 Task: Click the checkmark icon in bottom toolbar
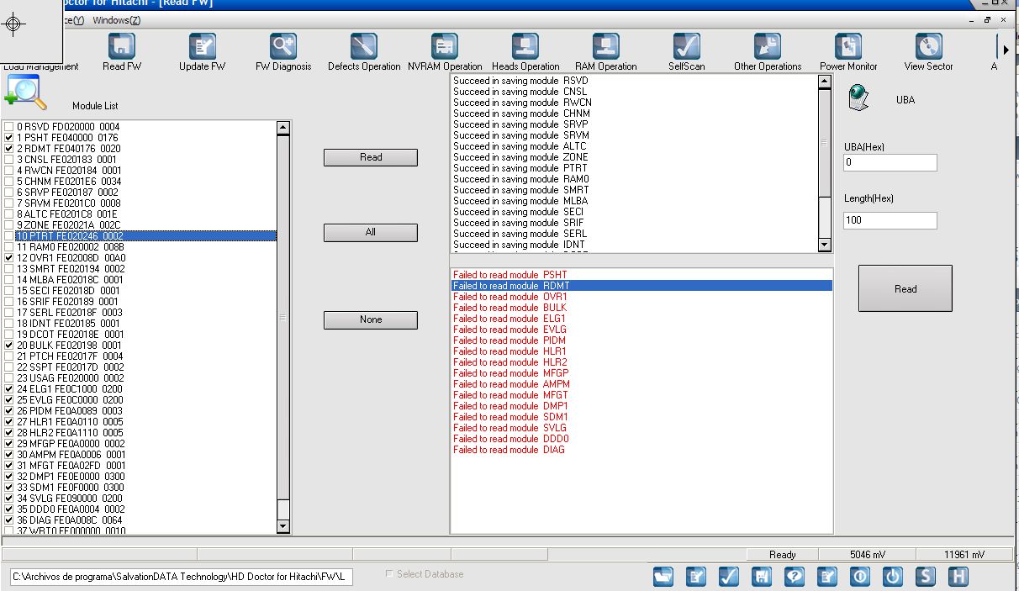[x=729, y=577]
